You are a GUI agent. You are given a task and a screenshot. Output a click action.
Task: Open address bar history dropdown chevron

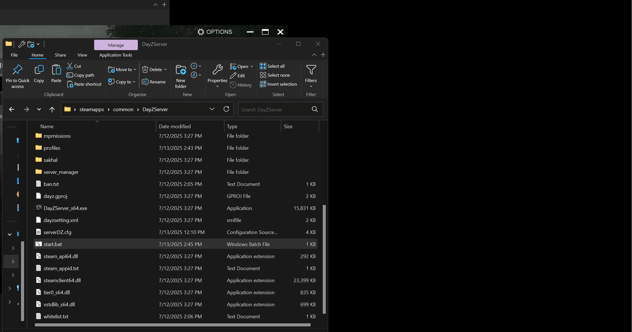[x=212, y=109]
